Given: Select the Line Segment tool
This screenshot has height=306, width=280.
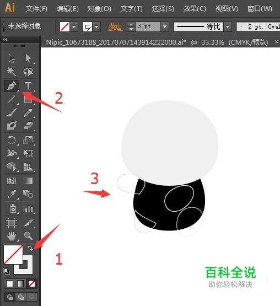Looking at the screenshot, I should click(x=12, y=99).
